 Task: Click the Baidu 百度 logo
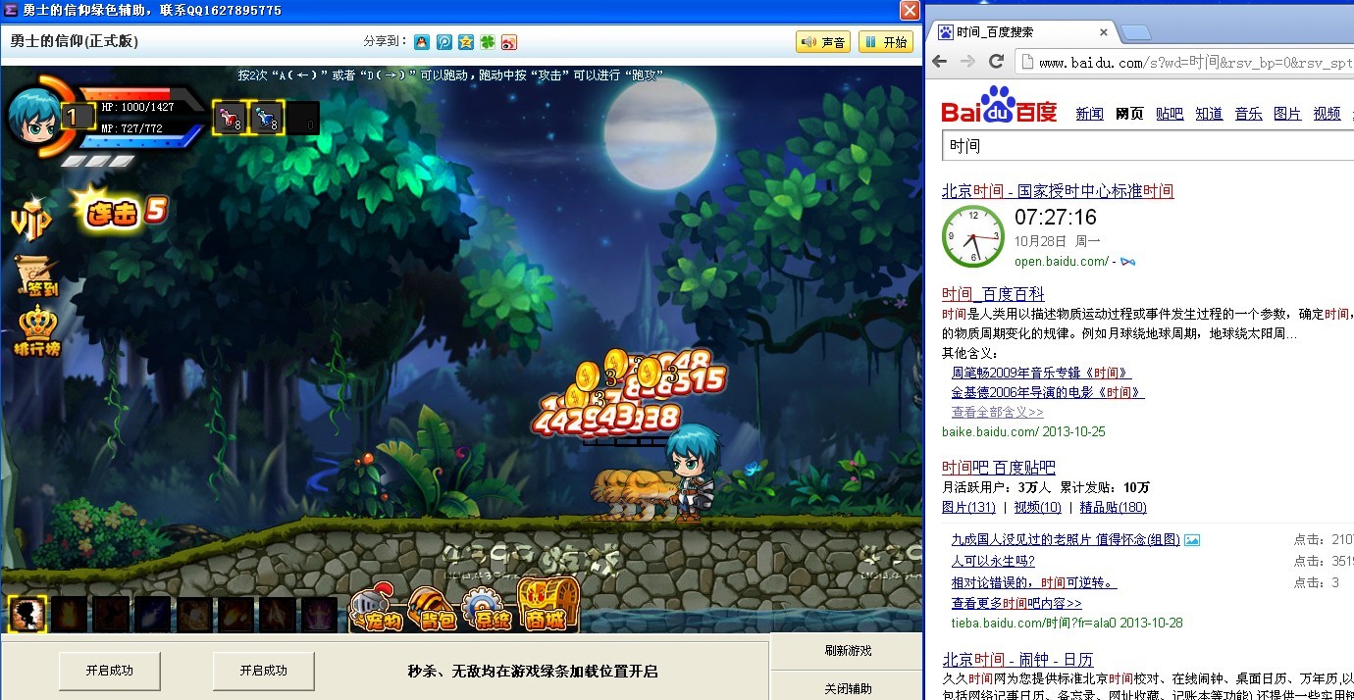tap(999, 106)
